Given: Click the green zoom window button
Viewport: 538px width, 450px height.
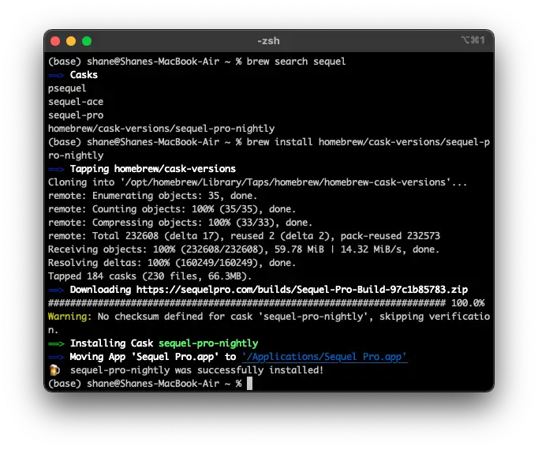Looking at the screenshot, I should coord(87,41).
